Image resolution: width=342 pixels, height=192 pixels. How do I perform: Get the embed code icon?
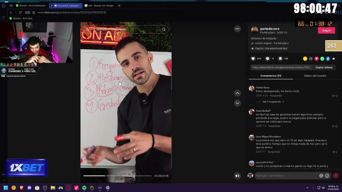click(x=311, y=59)
